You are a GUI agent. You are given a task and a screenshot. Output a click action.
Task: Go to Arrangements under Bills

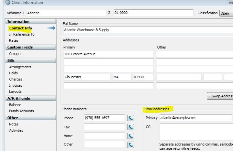click(20, 67)
